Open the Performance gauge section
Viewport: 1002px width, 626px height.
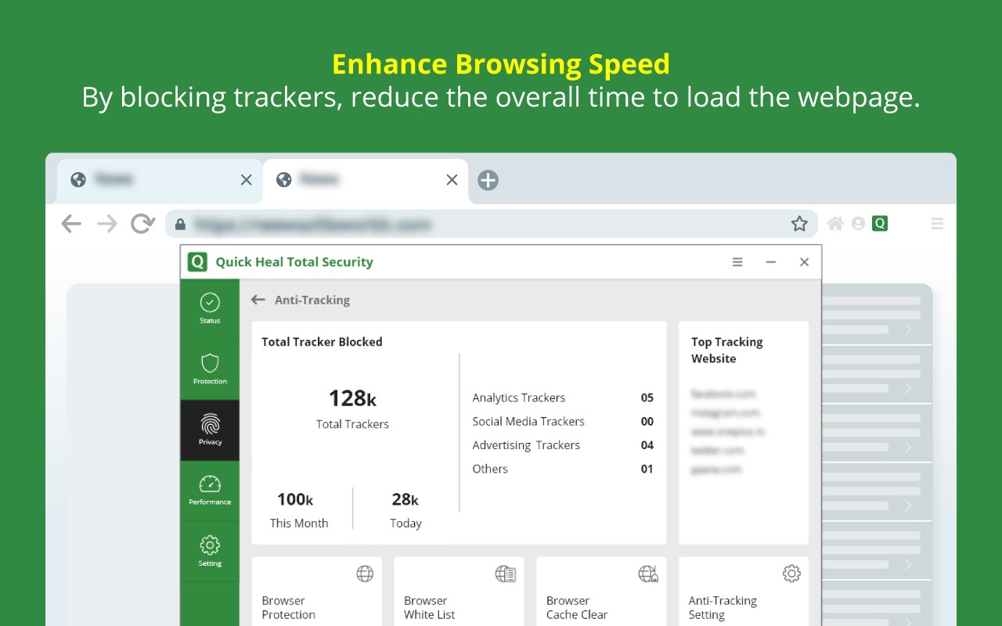pyautogui.click(x=210, y=491)
